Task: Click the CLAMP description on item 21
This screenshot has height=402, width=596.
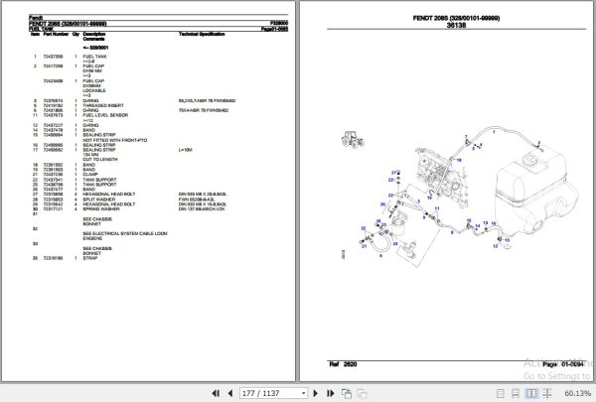Action: coord(90,174)
